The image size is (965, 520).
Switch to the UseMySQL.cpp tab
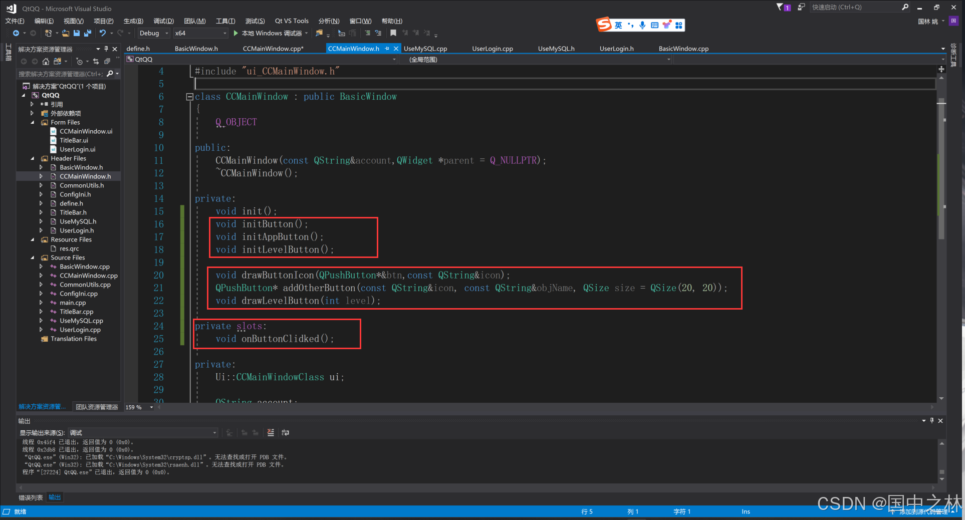425,49
